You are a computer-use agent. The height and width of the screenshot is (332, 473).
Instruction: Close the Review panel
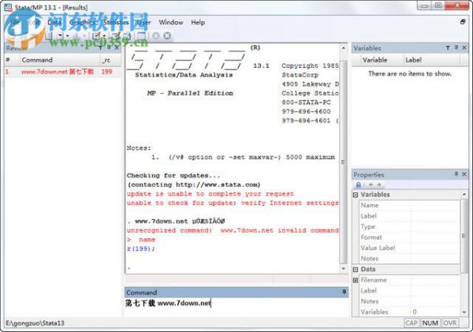117,47
